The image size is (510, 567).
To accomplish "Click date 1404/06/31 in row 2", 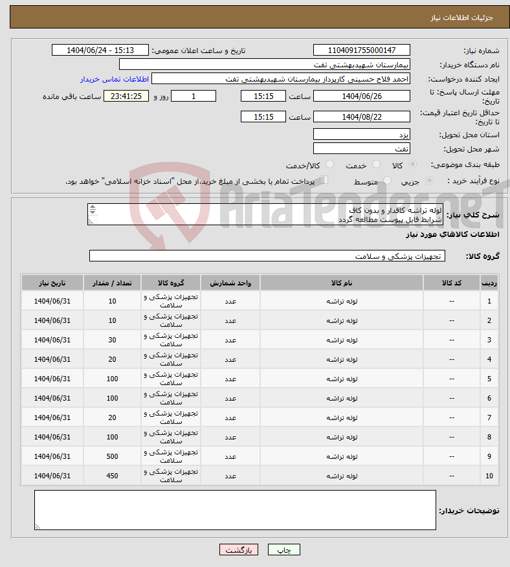I will point(52,320).
